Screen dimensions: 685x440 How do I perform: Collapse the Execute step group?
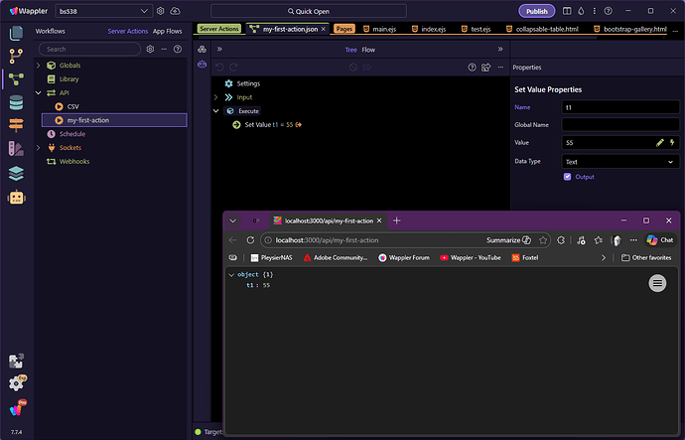[216, 111]
